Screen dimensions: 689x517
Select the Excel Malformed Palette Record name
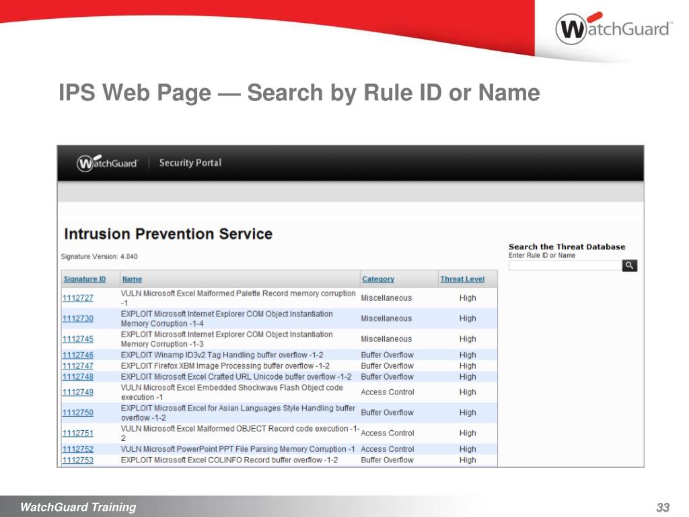(238, 298)
